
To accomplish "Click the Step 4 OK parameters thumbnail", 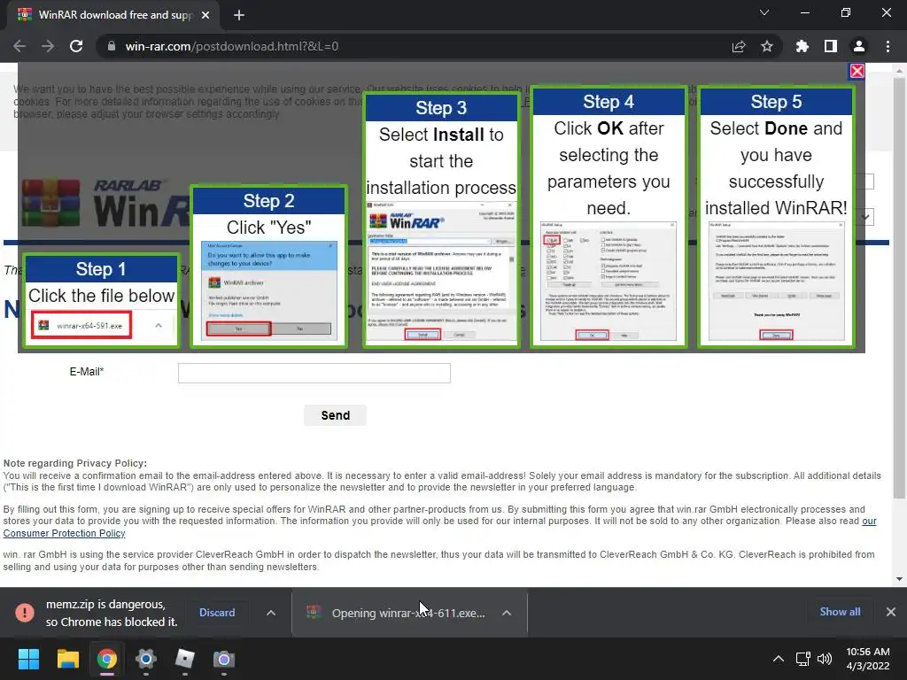I will 609,281.
